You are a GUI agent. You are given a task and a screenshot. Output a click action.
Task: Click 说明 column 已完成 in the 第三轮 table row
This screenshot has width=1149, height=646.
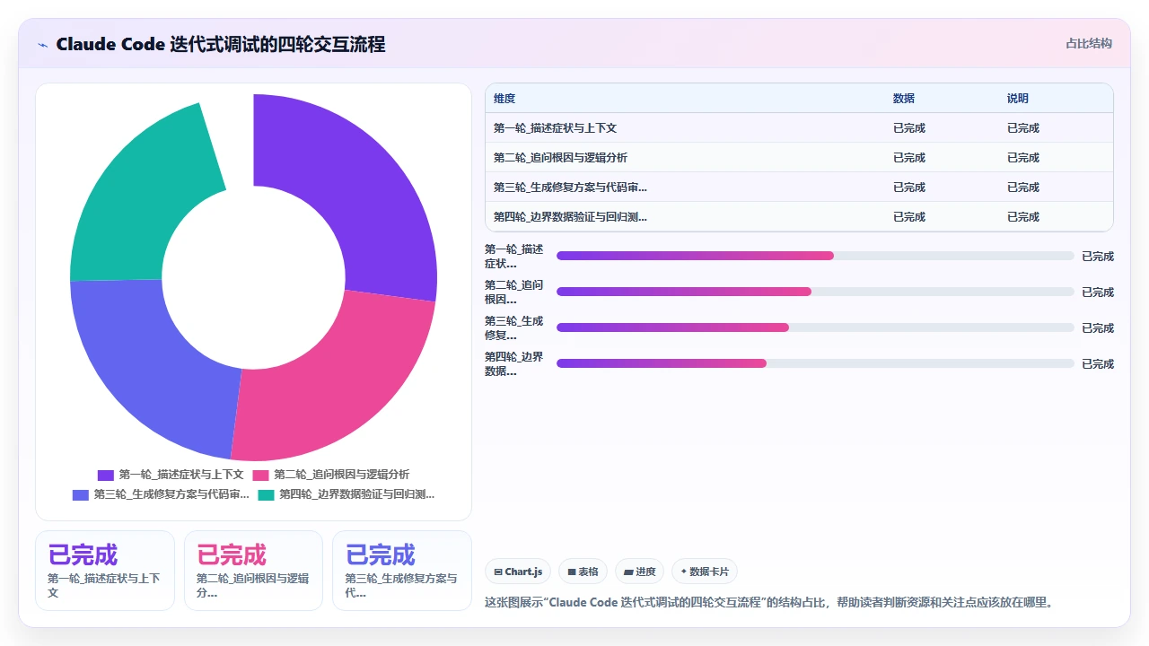click(x=1023, y=188)
